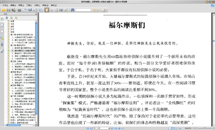Go to the next page

112,128
